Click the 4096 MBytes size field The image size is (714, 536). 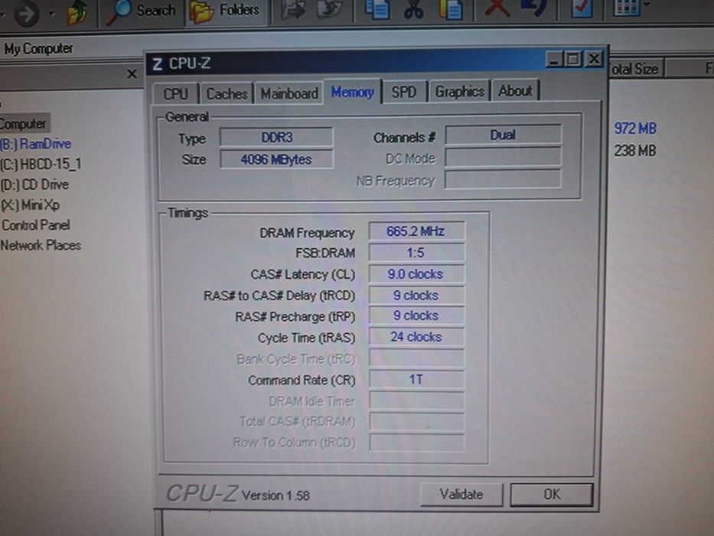point(276,159)
